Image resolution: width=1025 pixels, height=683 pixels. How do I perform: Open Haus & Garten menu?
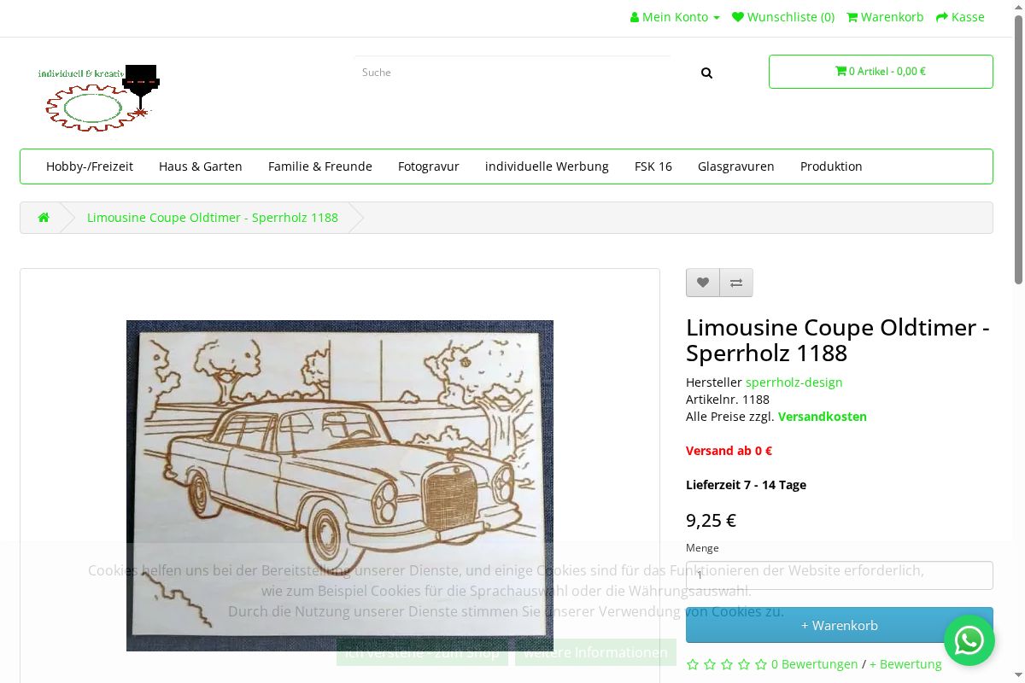[201, 166]
